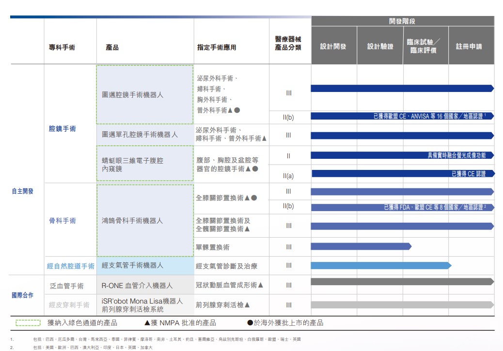Select the '指定手術應用' column header
Image resolution: width=503 pixels, height=351 pixels.
tap(217, 47)
